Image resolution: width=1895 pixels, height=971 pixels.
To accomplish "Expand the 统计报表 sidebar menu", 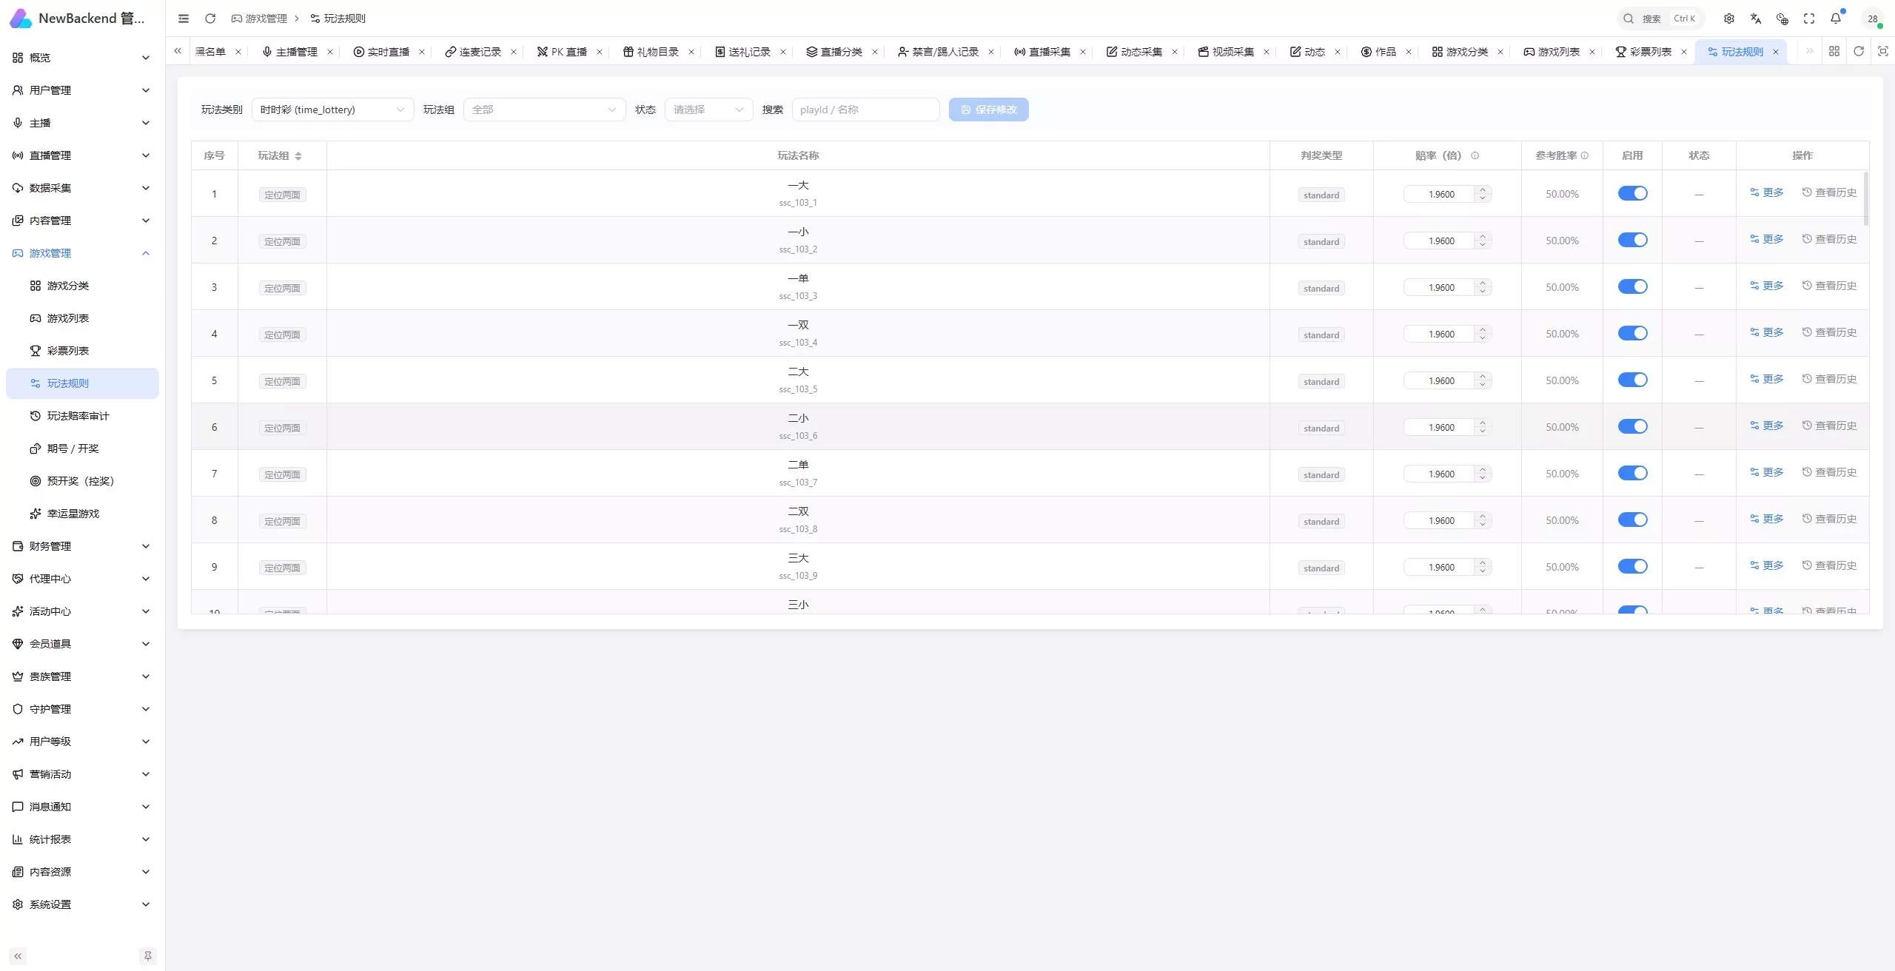I will pos(82,839).
